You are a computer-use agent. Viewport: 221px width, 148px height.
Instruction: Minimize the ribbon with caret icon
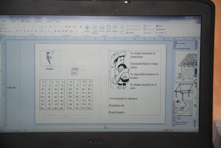[196, 22]
